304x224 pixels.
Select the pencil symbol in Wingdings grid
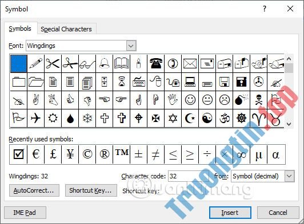(x=35, y=63)
